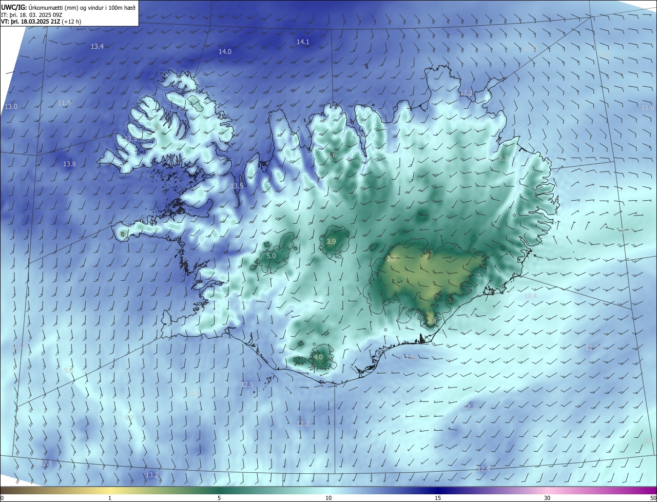
Task: Click the 3.9 value label on the glacier
Action: pyautogui.click(x=331, y=242)
